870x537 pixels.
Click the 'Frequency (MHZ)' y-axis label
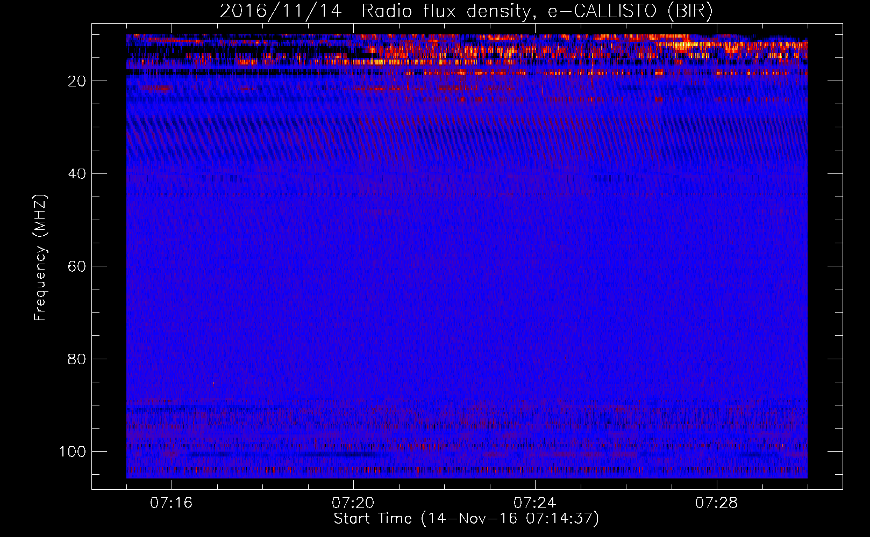41,258
